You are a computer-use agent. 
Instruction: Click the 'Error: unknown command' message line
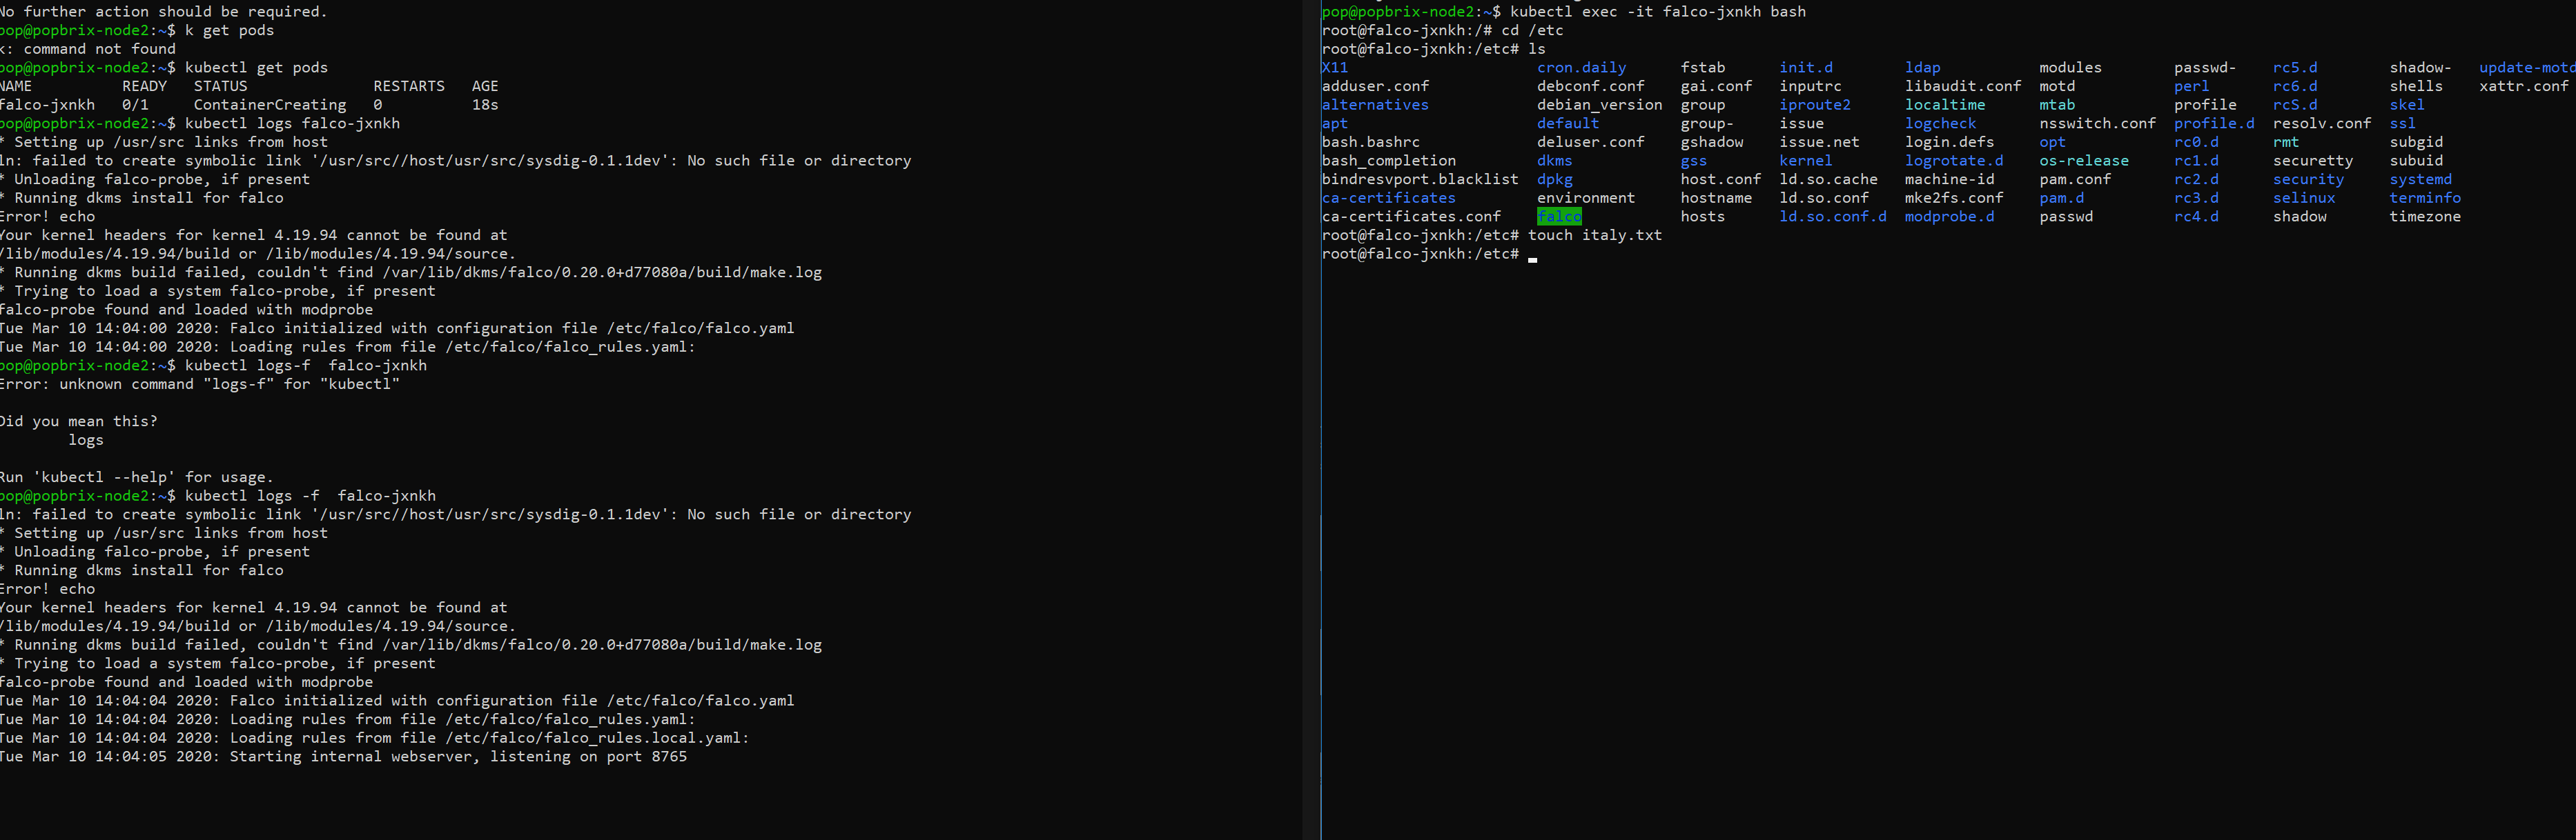point(199,385)
